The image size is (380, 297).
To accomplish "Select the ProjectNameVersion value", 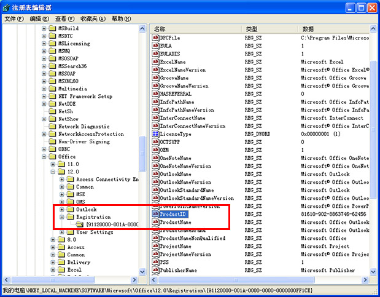I will point(185,254).
